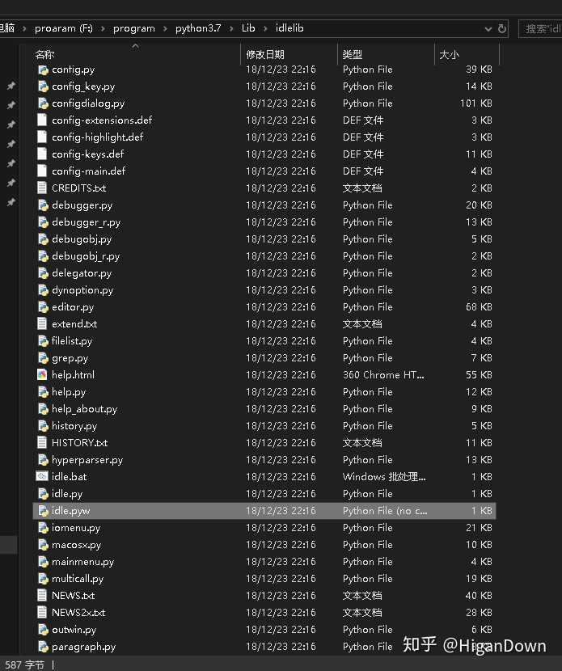Select the CREDITS.txt text document icon
This screenshot has width=562, height=671.
point(43,188)
